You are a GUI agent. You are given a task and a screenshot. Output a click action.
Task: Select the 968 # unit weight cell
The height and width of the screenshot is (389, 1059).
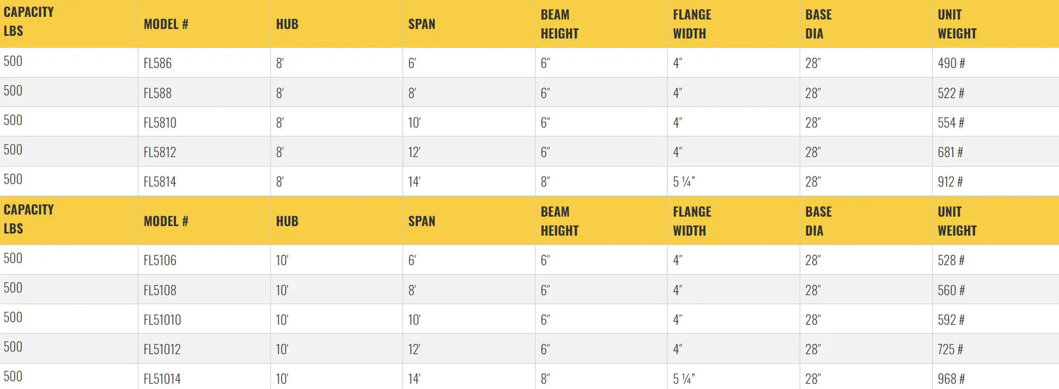coord(951,379)
